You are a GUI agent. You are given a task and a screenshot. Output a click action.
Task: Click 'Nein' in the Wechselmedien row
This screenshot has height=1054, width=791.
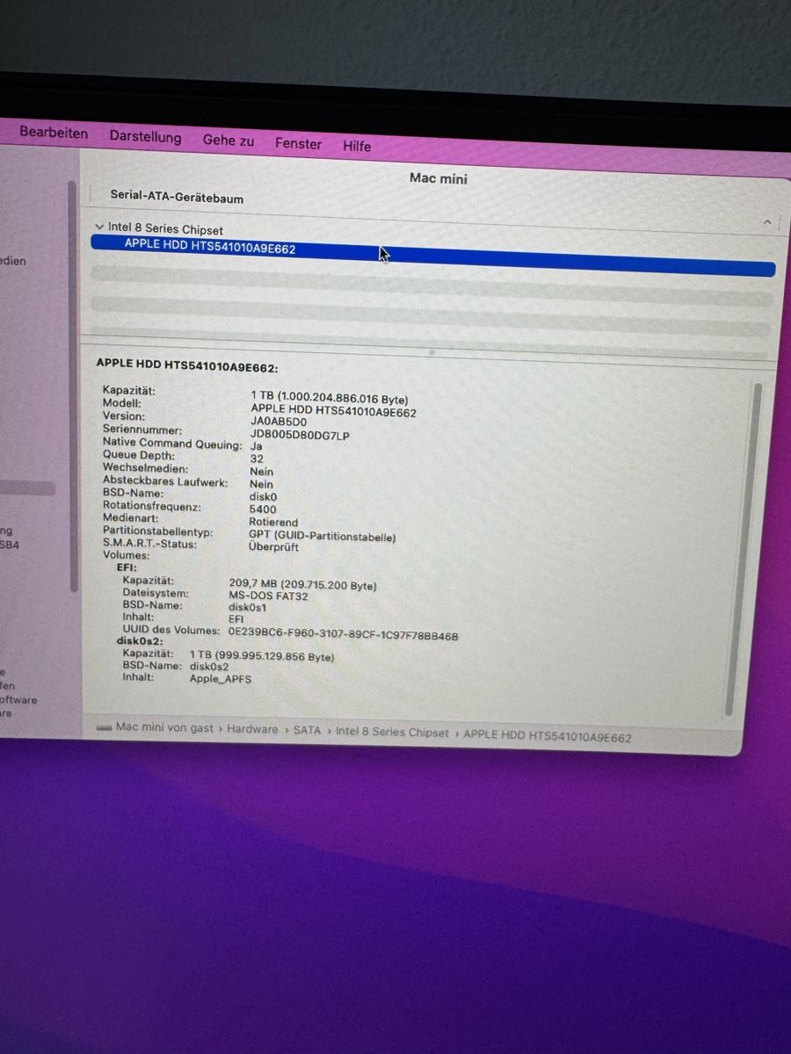coord(261,472)
